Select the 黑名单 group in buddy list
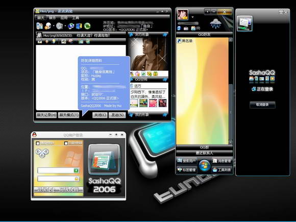The image size is (296, 222). pos(185,41)
